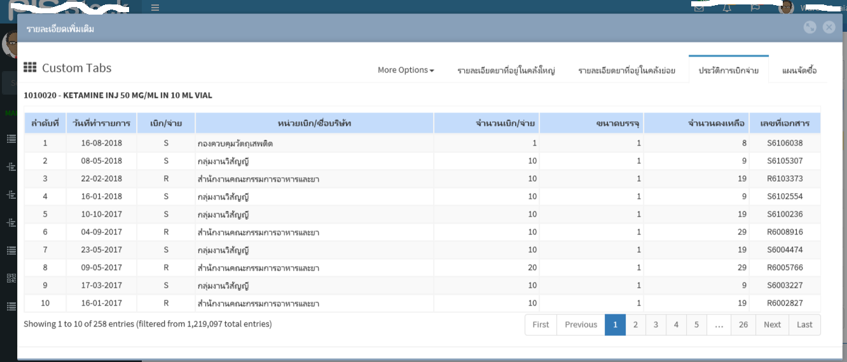
Task: Open the mail envelope icon in header
Action: click(699, 8)
